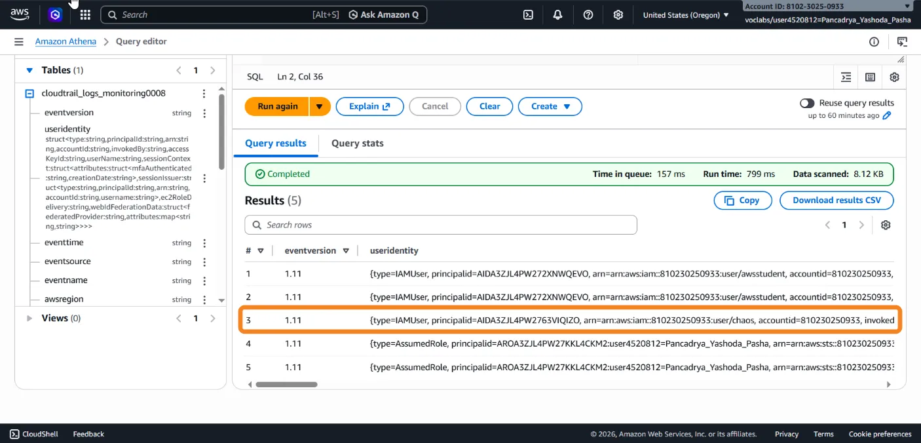
Task: Open the services grid menu icon
Action: pyautogui.click(x=85, y=14)
